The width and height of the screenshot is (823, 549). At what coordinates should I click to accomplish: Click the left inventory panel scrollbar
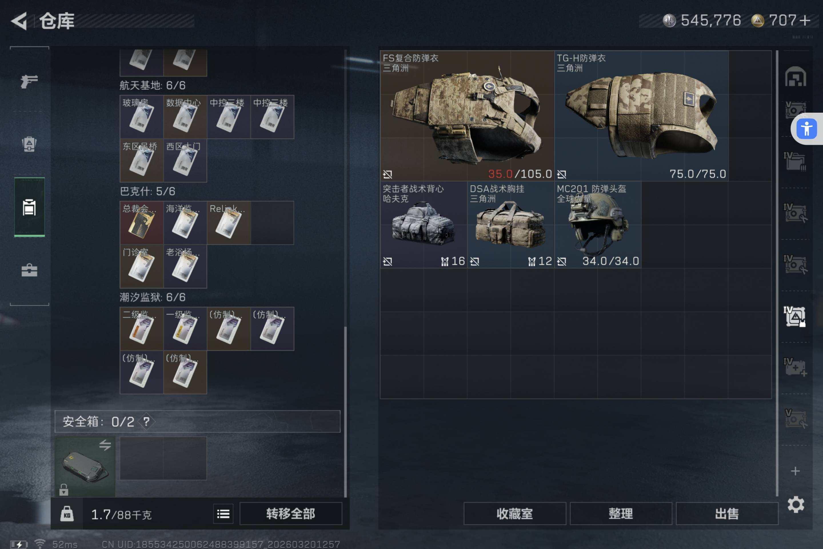pyautogui.click(x=345, y=411)
